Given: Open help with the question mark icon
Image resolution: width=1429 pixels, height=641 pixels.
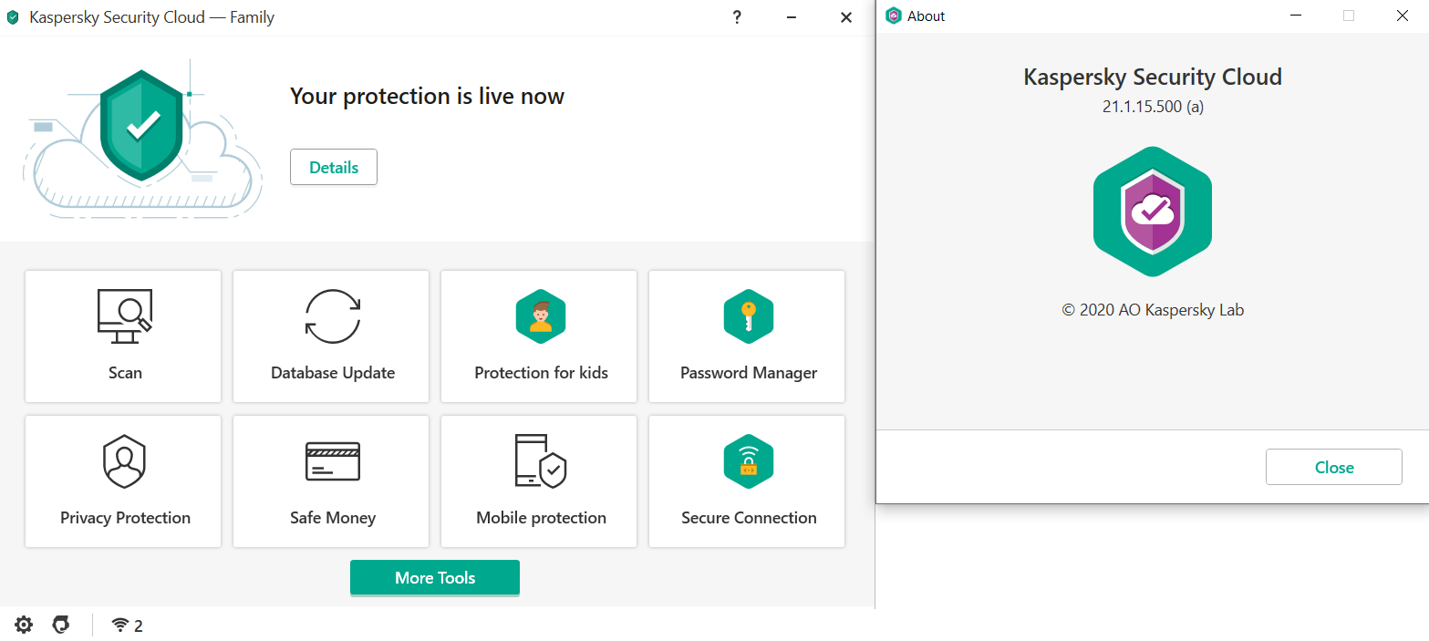Looking at the screenshot, I should 737,17.
